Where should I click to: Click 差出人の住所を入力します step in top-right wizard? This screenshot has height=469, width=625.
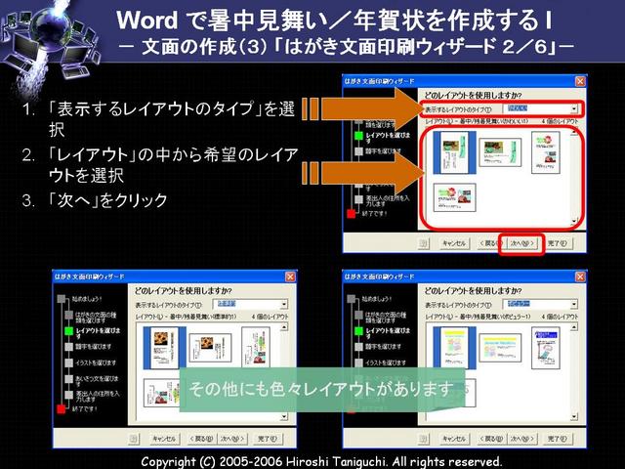click(383, 200)
